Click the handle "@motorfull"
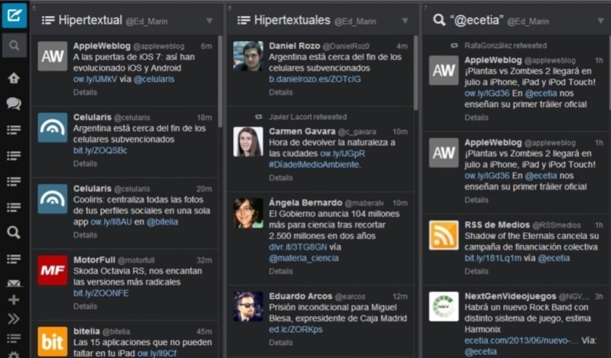611x358 pixels. point(136,260)
